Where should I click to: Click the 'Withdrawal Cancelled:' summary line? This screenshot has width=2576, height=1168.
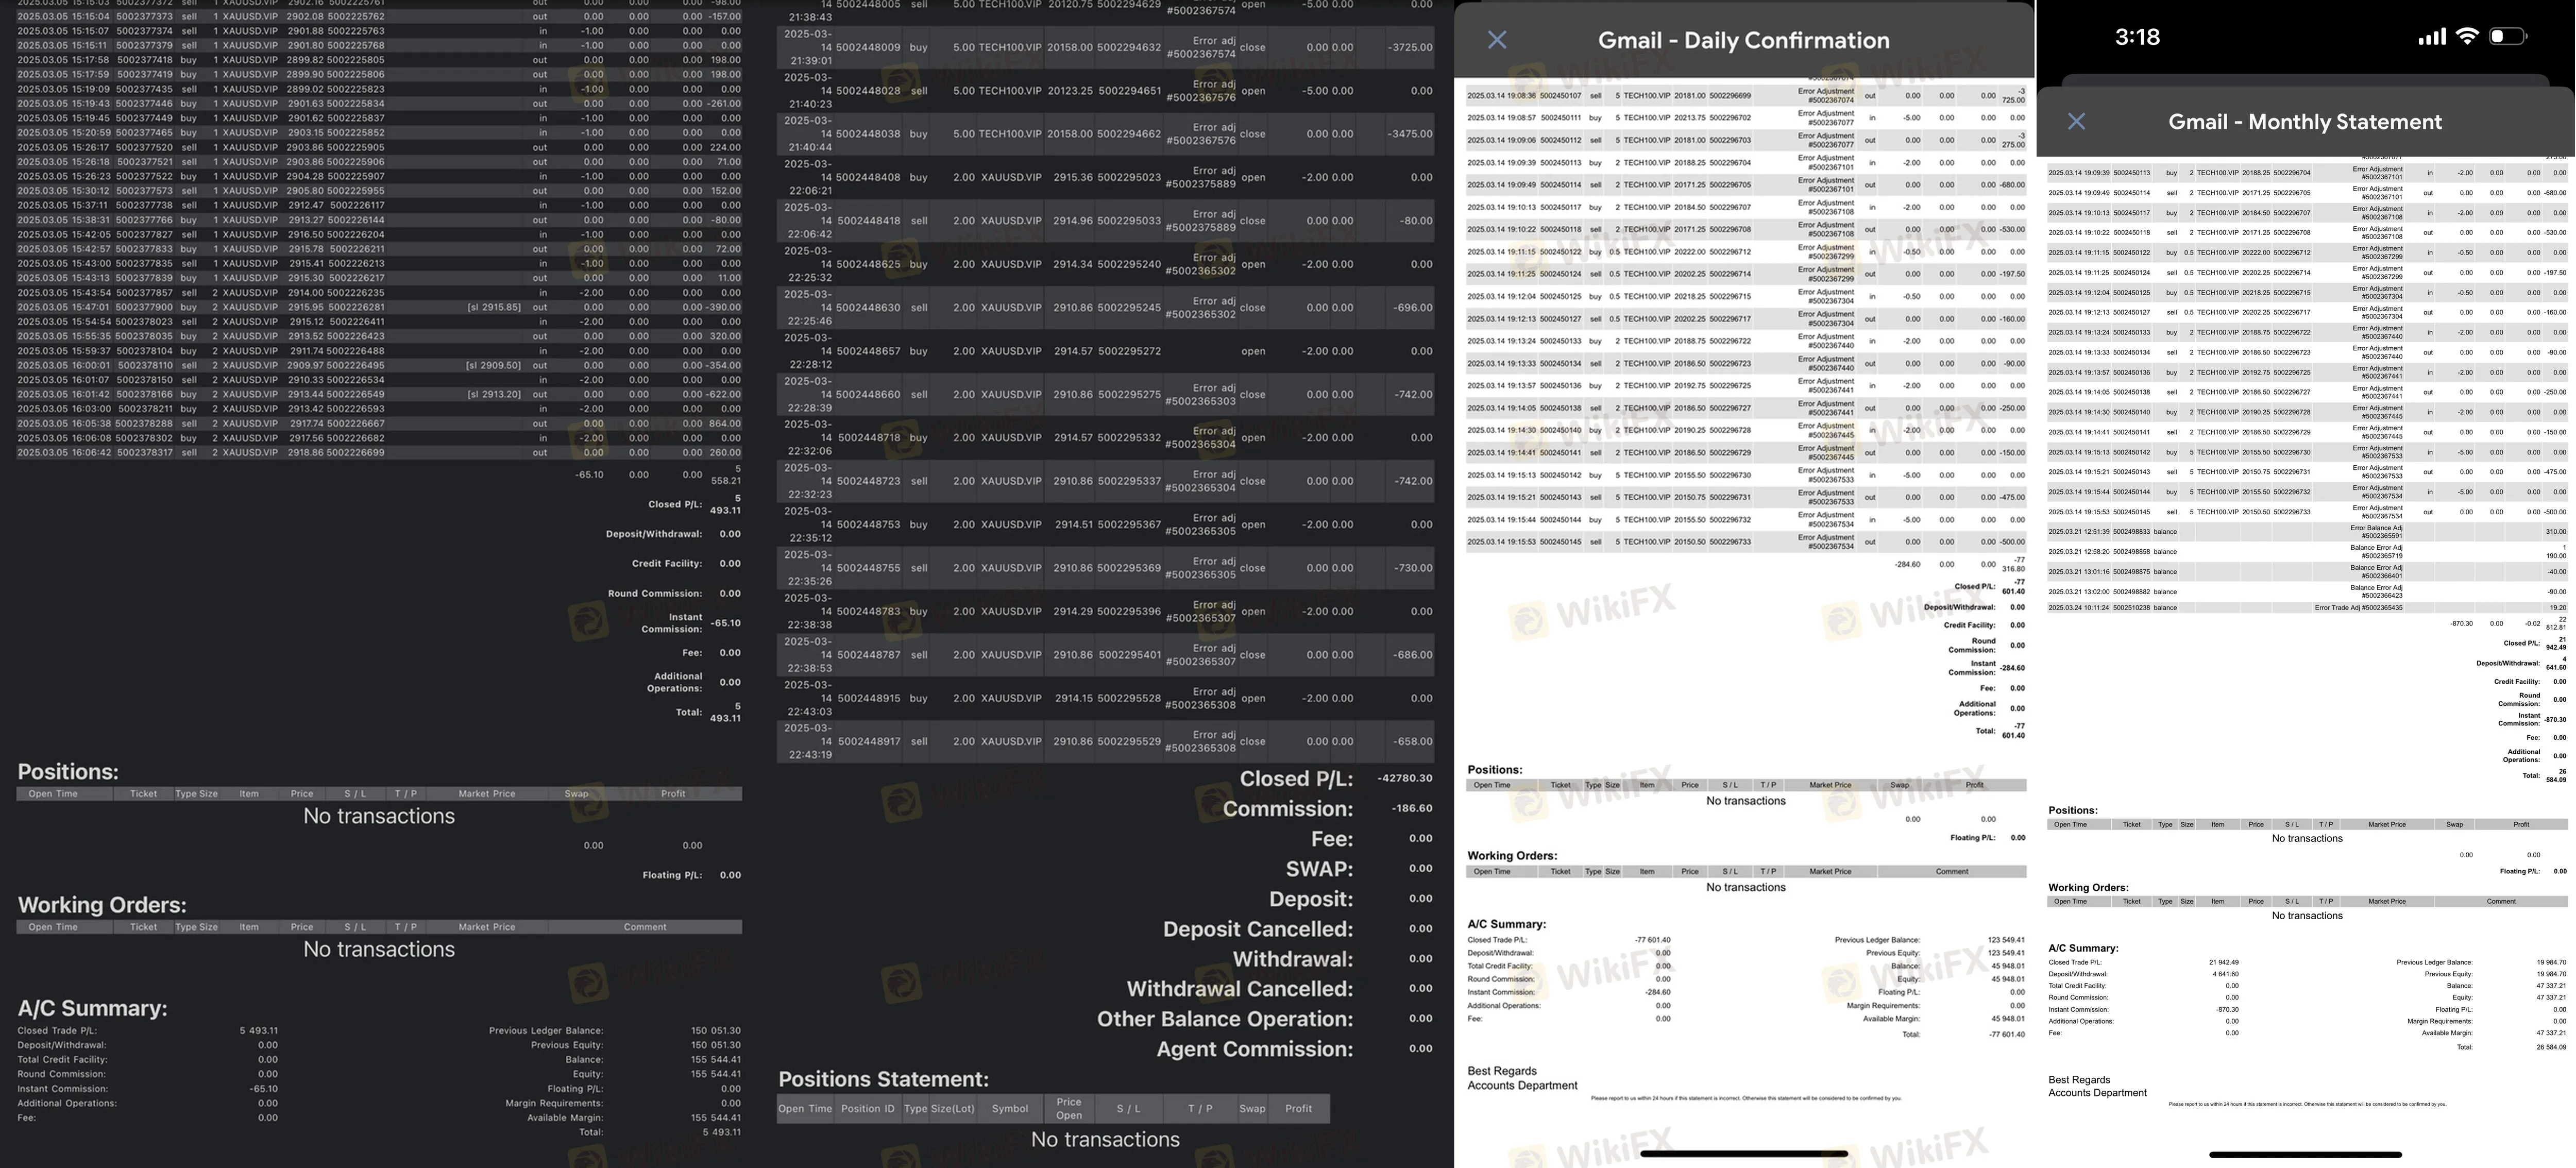click(1279, 989)
